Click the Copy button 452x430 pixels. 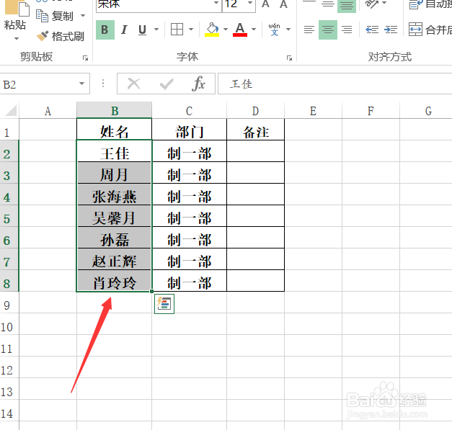coord(55,16)
